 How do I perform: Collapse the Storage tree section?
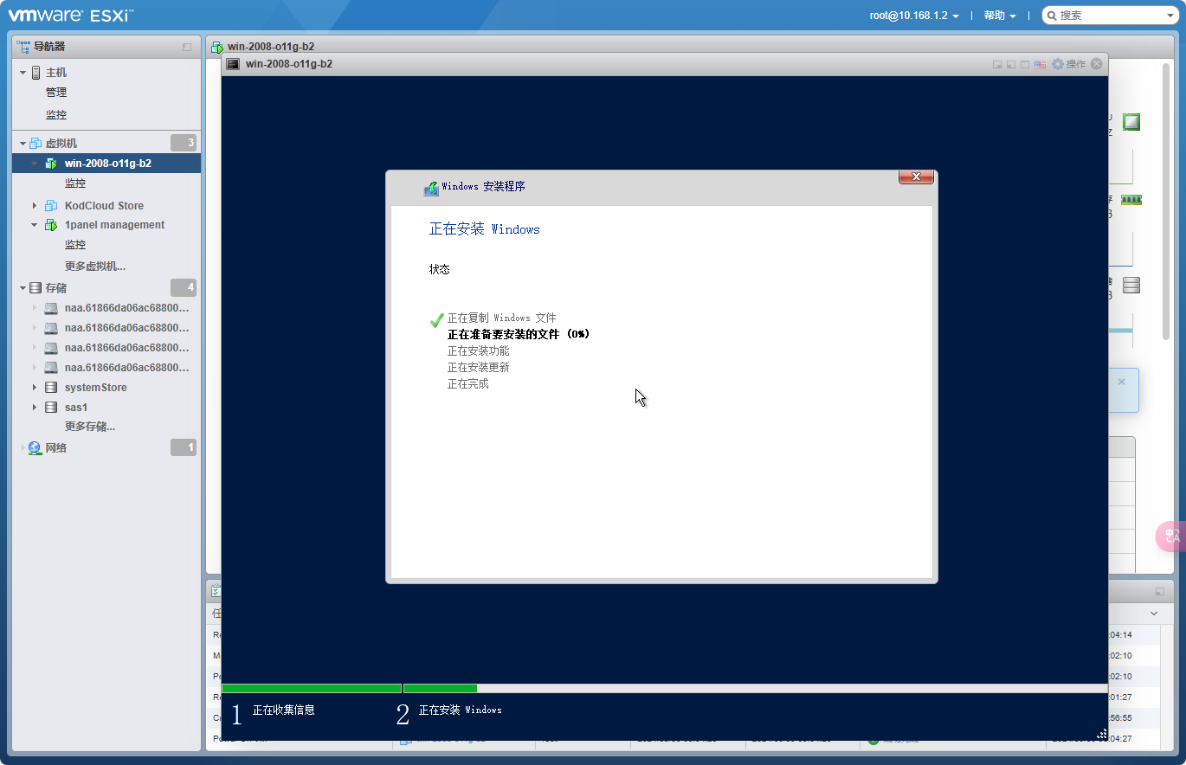(23, 288)
